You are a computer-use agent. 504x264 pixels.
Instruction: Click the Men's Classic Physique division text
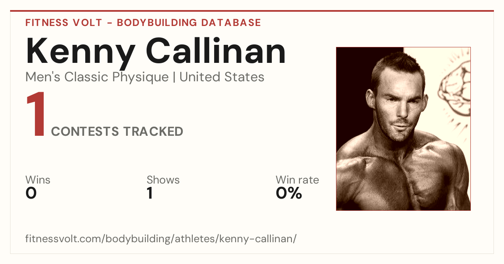97,77
